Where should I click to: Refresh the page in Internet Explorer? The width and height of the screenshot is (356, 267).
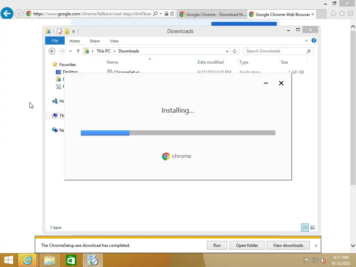pyautogui.click(x=172, y=14)
